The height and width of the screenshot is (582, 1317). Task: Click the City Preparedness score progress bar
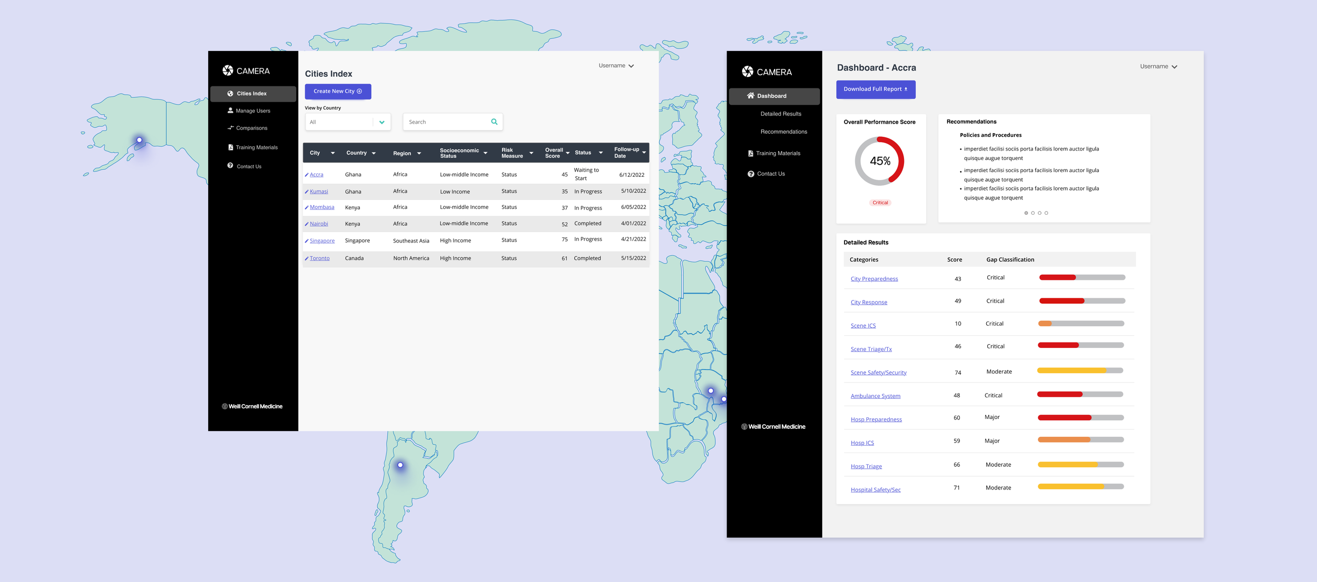click(x=1082, y=277)
